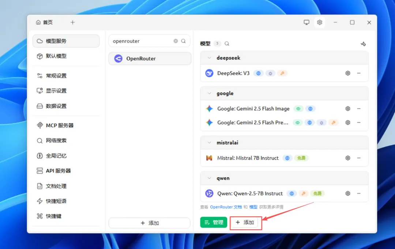Click the DeepSeek whale model logo
This screenshot has width=395, height=249.
[x=209, y=73]
